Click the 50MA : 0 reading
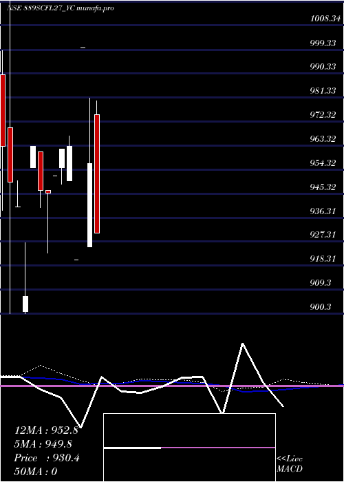The image size is (344, 482). point(36,472)
